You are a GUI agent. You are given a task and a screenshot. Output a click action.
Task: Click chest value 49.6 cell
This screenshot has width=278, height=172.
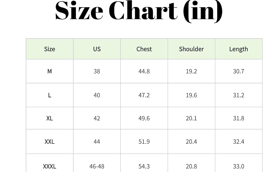click(144, 118)
